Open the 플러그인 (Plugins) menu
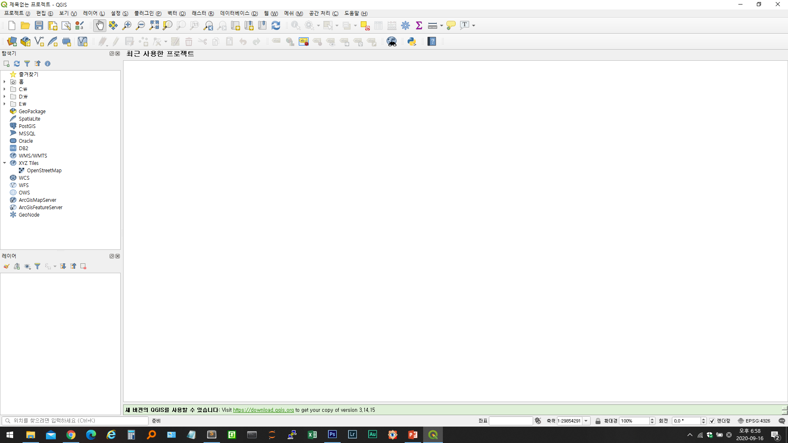 pyautogui.click(x=147, y=14)
